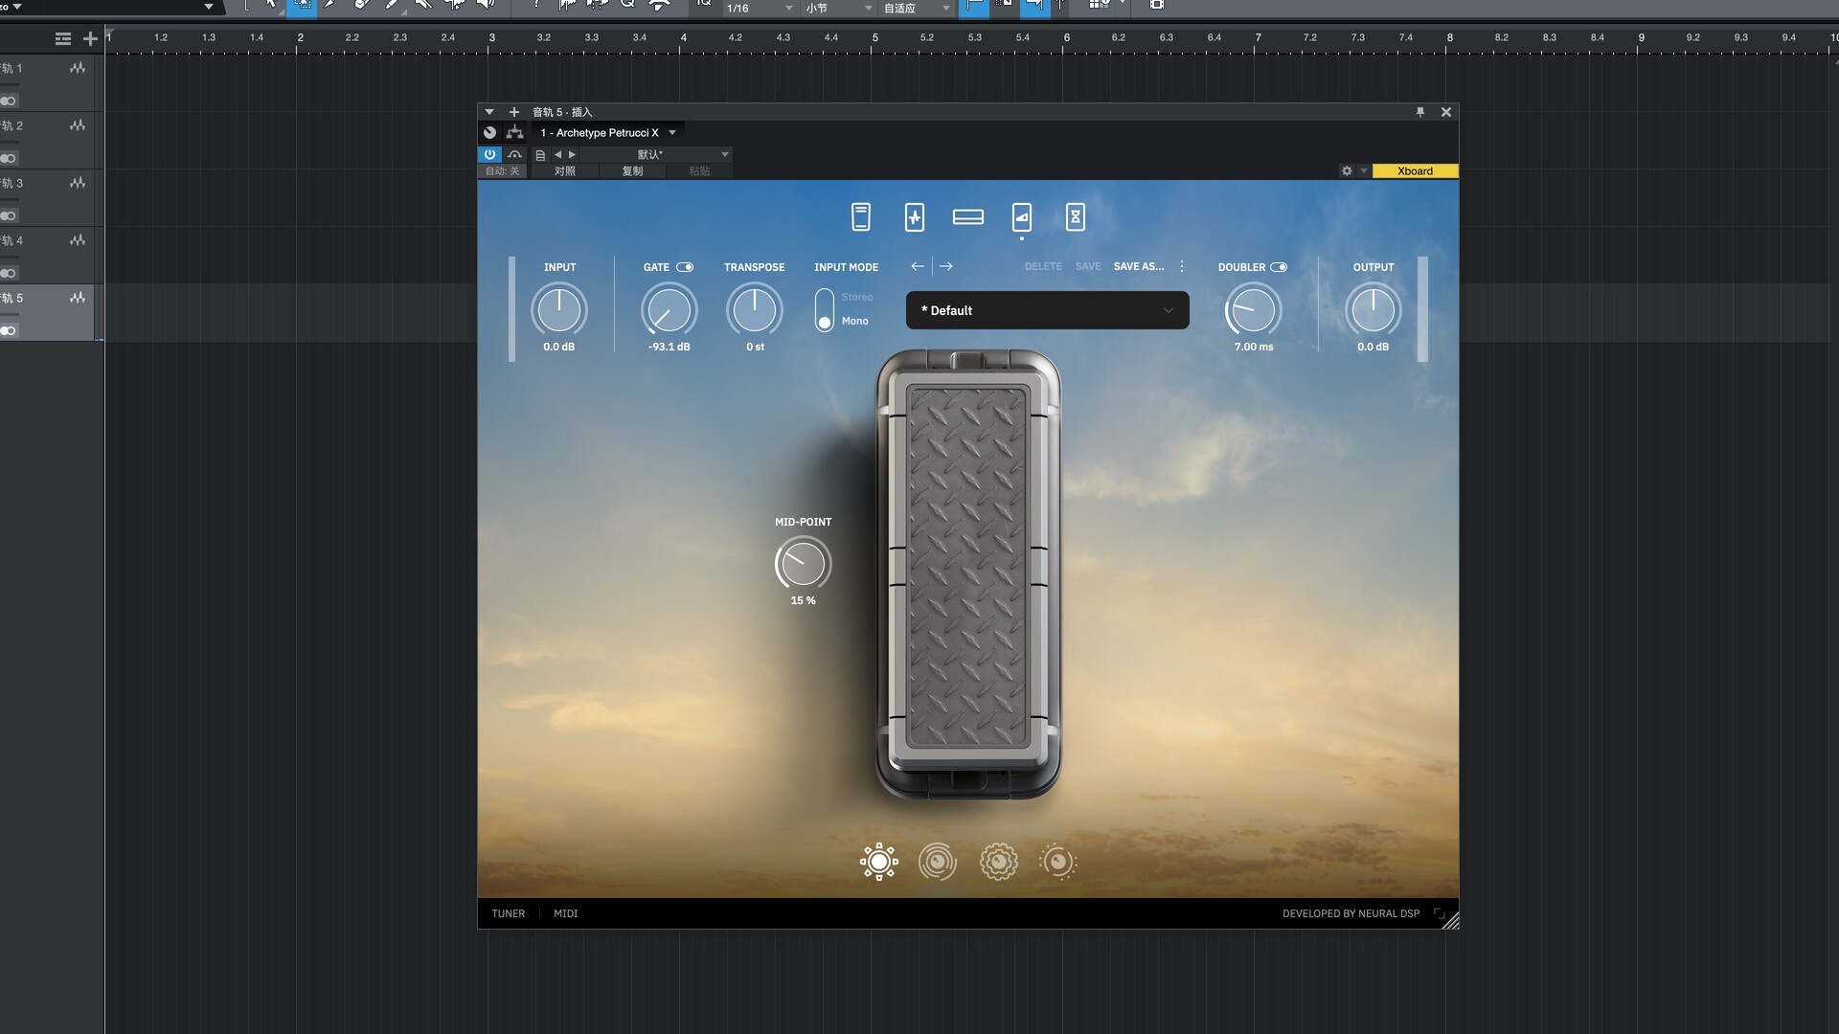The width and height of the screenshot is (1839, 1034).
Task: Choose the fourth dotted-ring amp selector icon
Action: coord(1057,862)
